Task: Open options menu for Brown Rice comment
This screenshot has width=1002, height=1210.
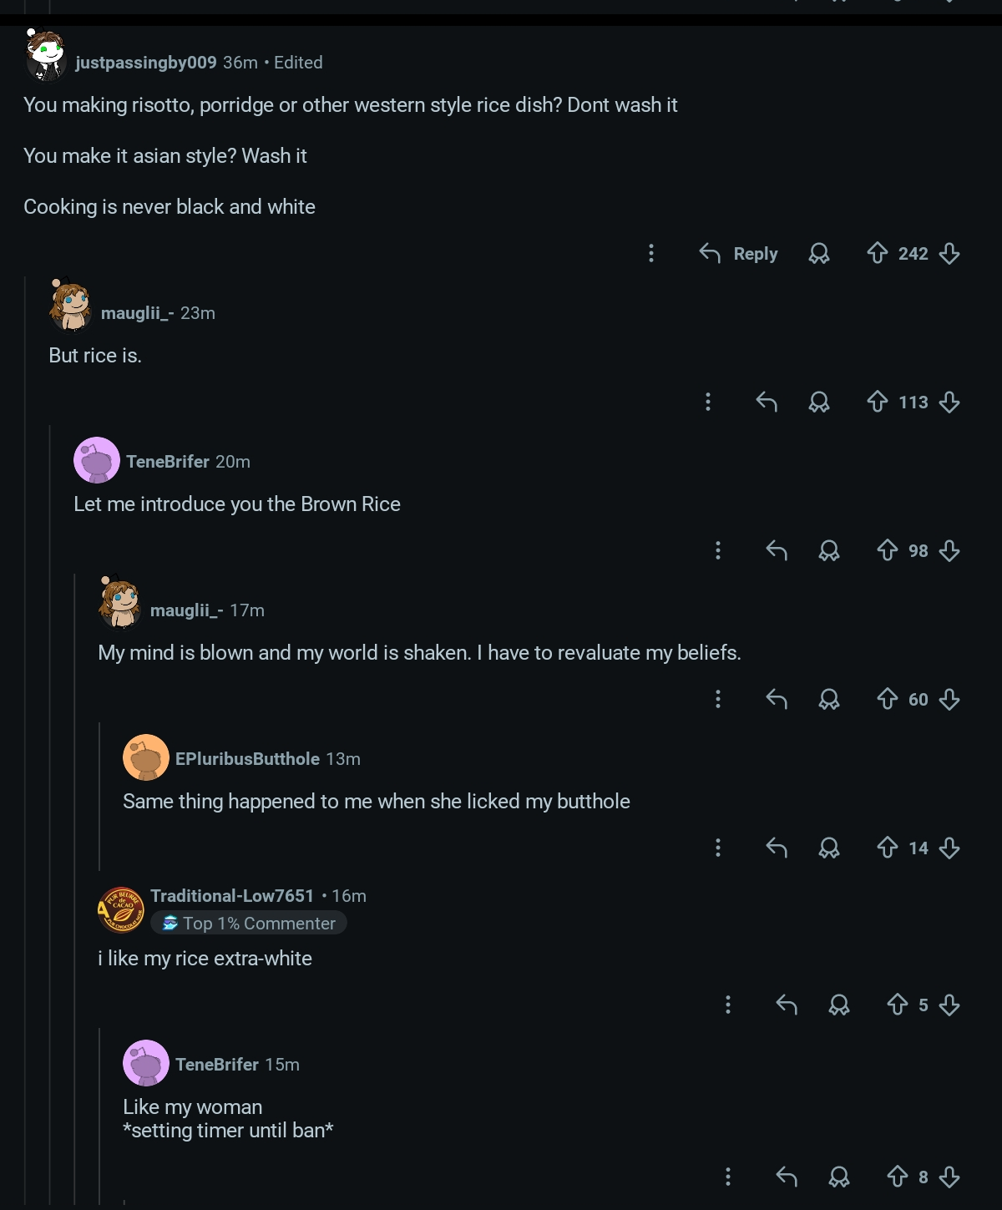Action: coord(718,550)
